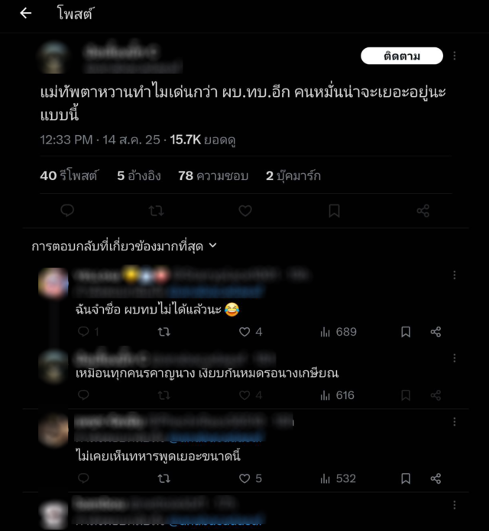The image size is (489, 531).
Task: View the 40 รีโพสต์ list
Action: (x=69, y=175)
